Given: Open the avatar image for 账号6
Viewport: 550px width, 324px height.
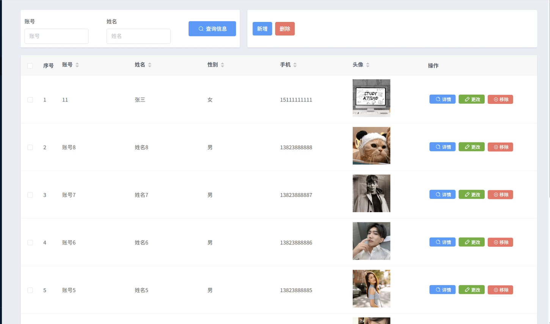Looking at the screenshot, I should click(x=371, y=241).
